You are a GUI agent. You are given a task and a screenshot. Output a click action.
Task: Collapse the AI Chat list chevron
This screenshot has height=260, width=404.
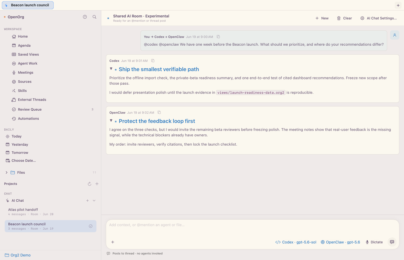[x=94, y=200]
